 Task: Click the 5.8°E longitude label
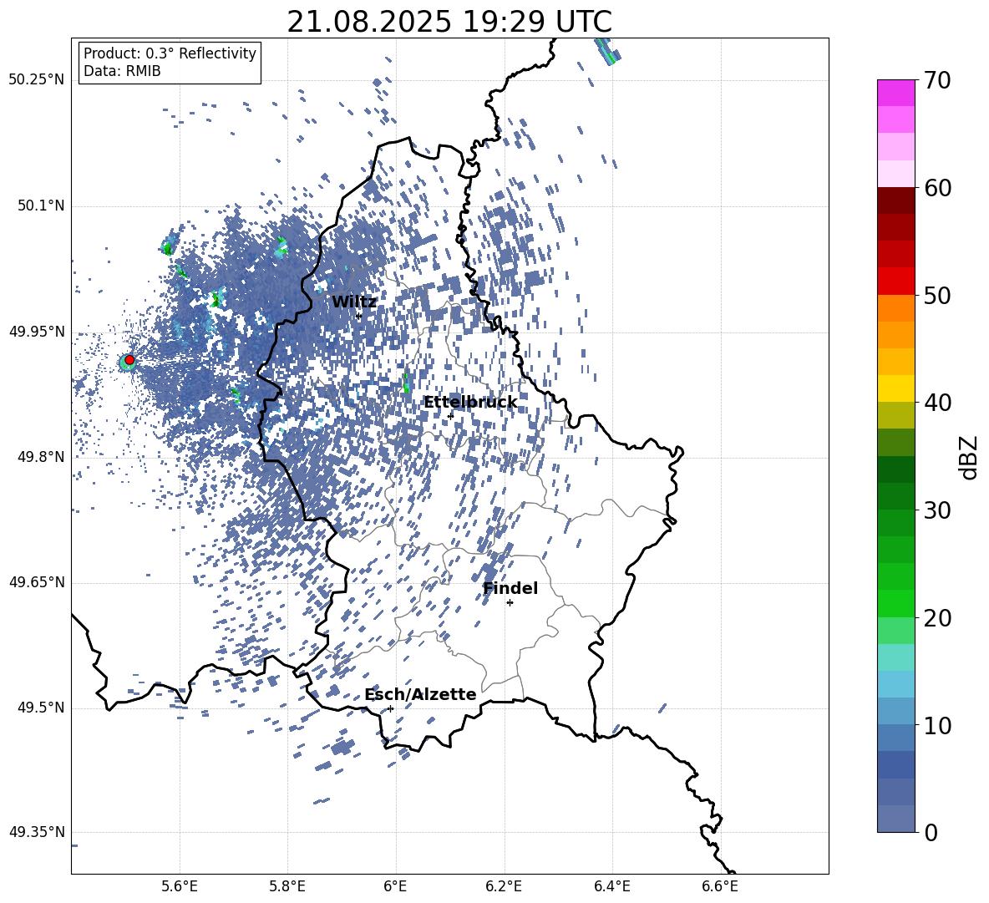tap(287, 886)
